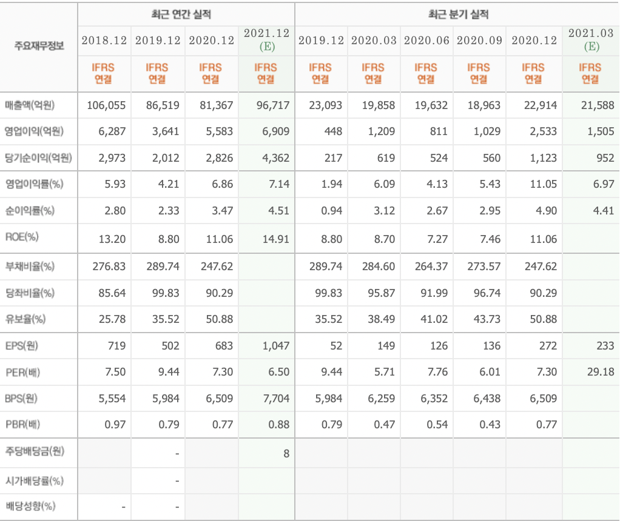Click the 1,123 quarterly net income
The height and width of the screenshot is (521, 620).
[544, 158]
